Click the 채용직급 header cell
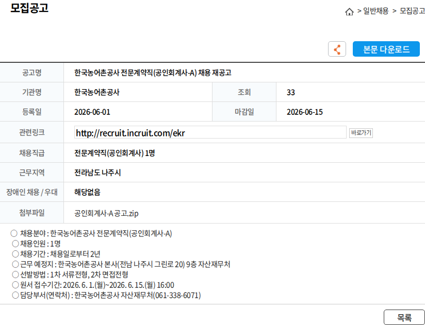 [x=31, y=153]
